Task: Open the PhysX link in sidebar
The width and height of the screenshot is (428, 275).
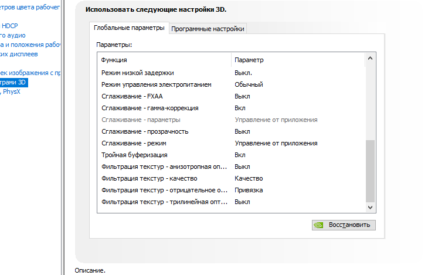Action: [11, 91]
